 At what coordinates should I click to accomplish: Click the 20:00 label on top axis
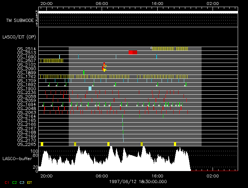[x=46, y=4]
